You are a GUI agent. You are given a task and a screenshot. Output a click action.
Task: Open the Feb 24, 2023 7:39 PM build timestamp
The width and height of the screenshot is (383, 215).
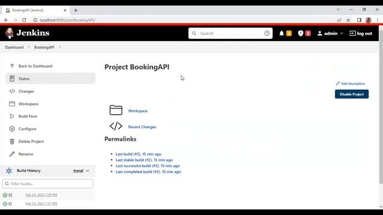(41, 195)
